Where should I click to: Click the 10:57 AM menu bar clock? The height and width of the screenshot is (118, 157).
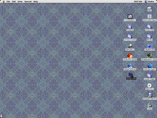(138, 2)
